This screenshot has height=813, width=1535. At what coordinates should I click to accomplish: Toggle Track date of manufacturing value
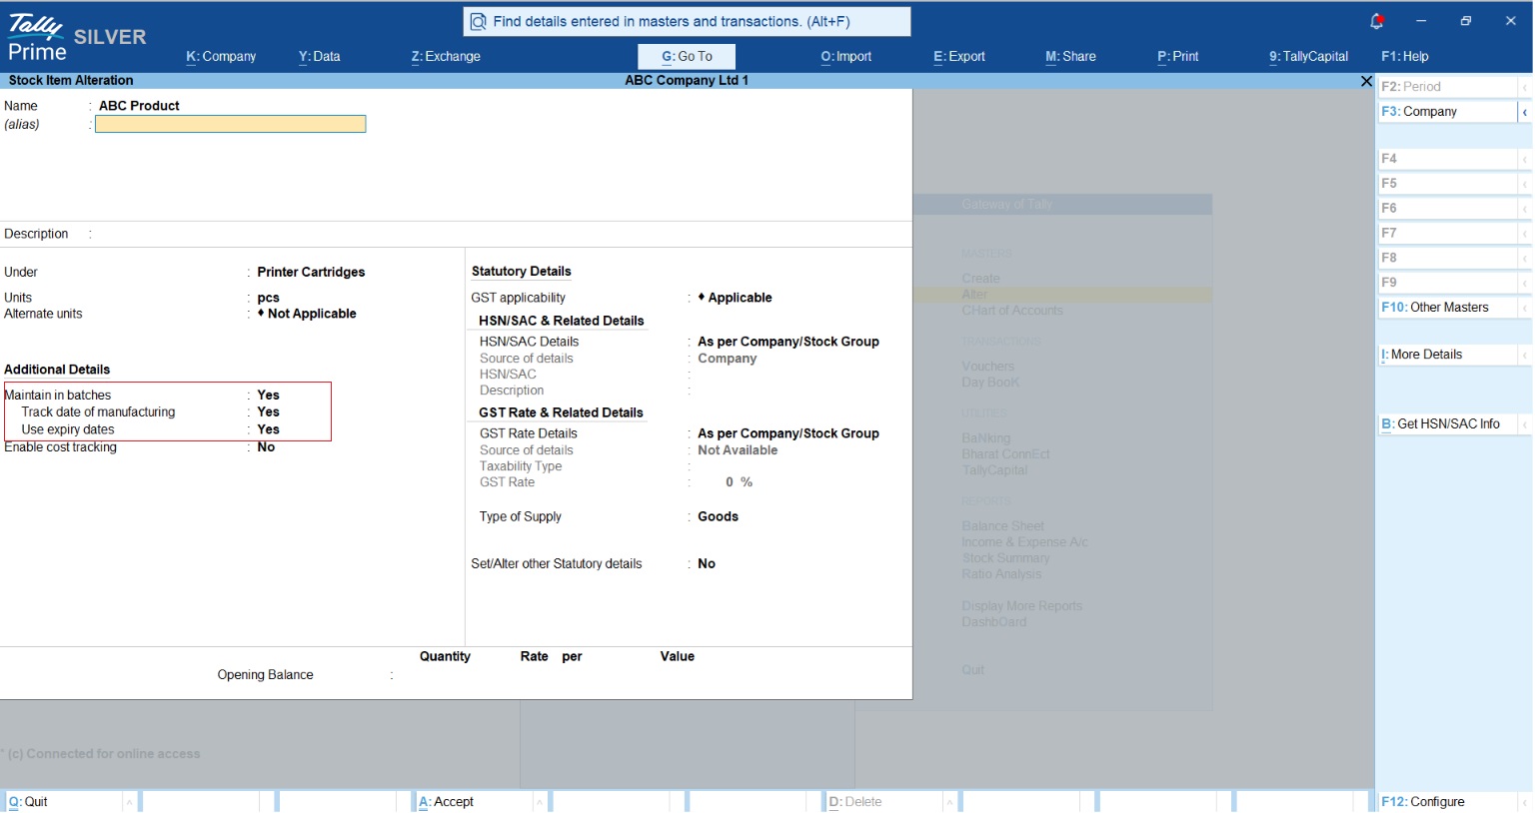point(269,412)
